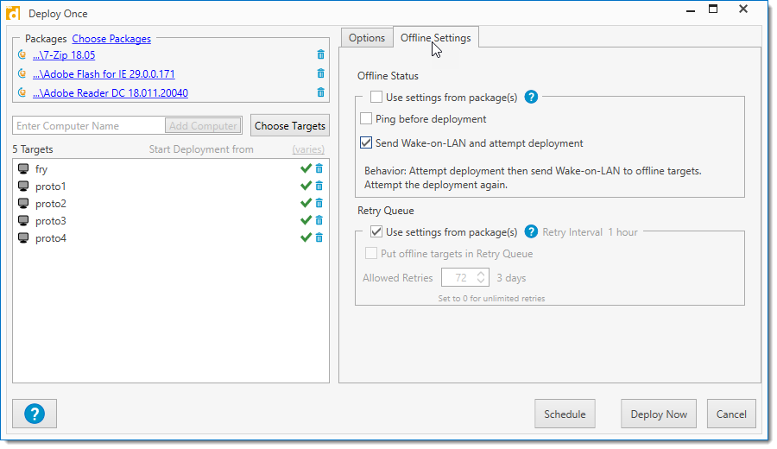Screen dimensions: 777x449
Task: Click the Schedule button
Action: click(565, 414)
